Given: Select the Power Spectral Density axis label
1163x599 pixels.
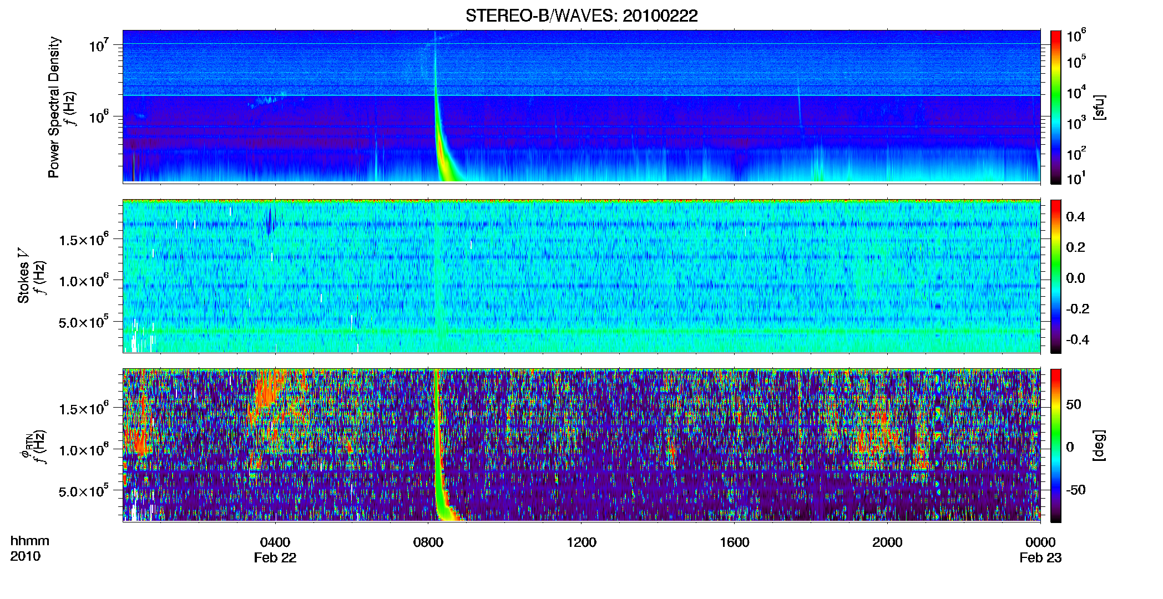Looking at the screenshot, I should pos(54,107).
